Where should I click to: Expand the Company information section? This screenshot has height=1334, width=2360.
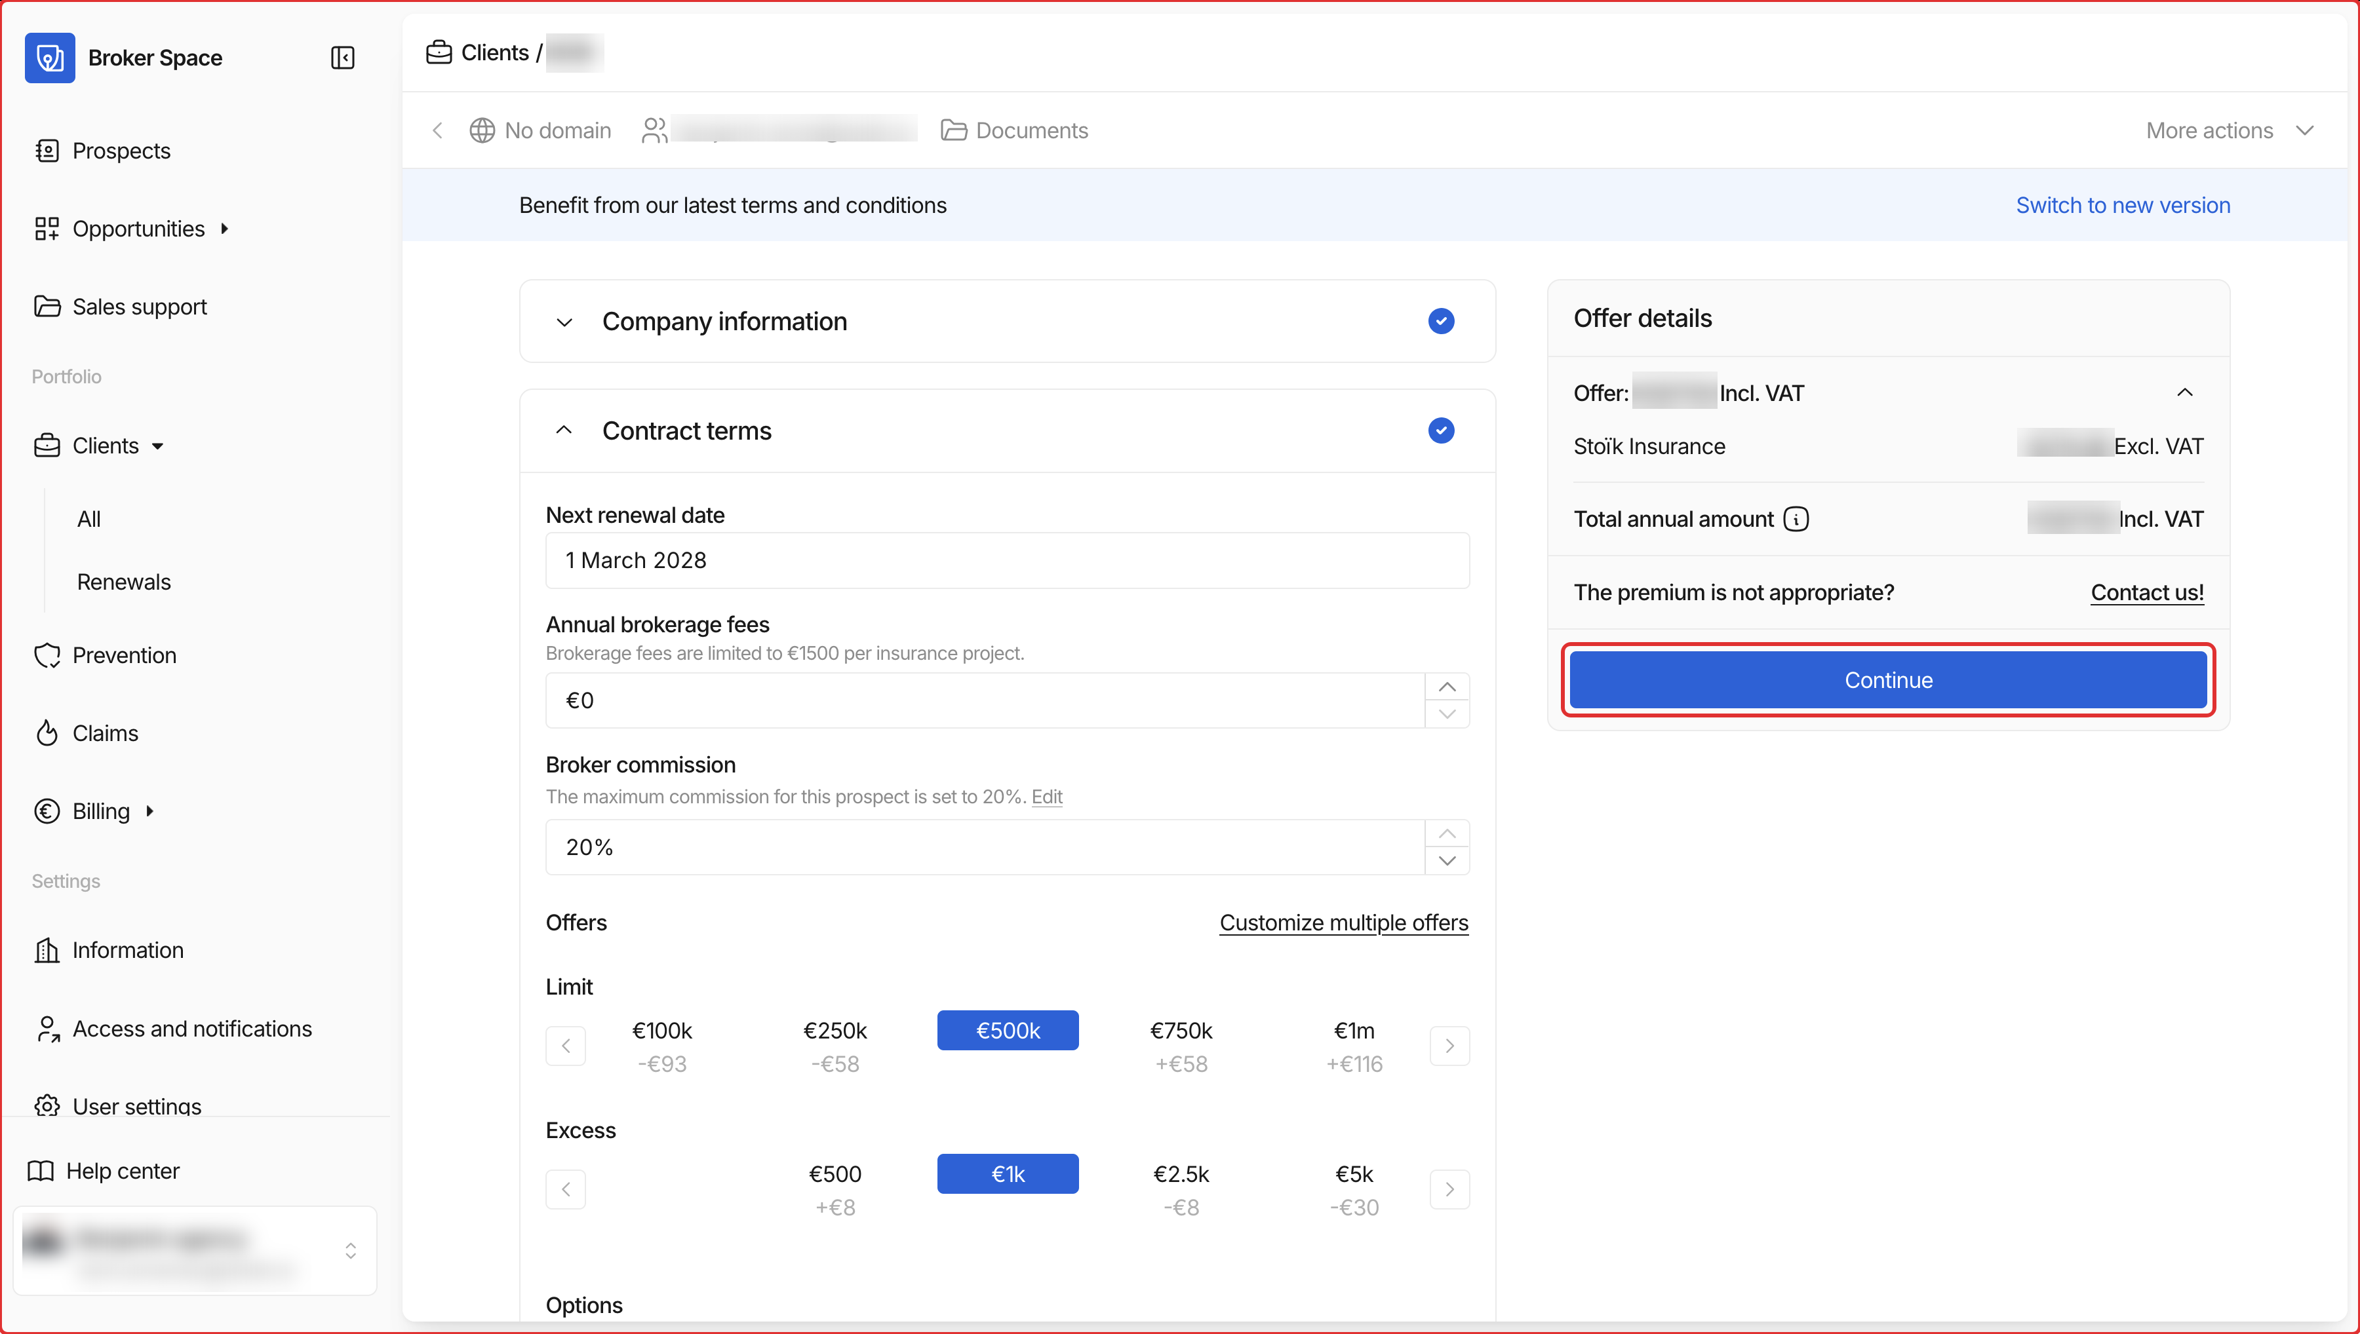click(564, 322)
